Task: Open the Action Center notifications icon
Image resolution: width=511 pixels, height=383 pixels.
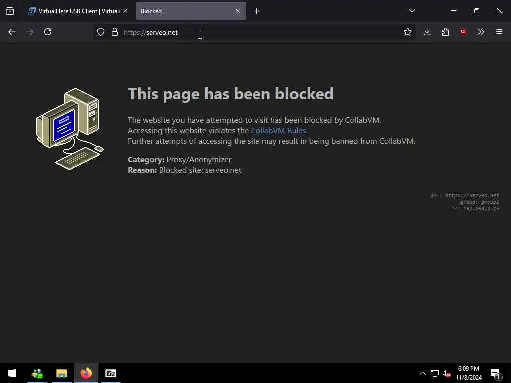Action: [496, 373]
